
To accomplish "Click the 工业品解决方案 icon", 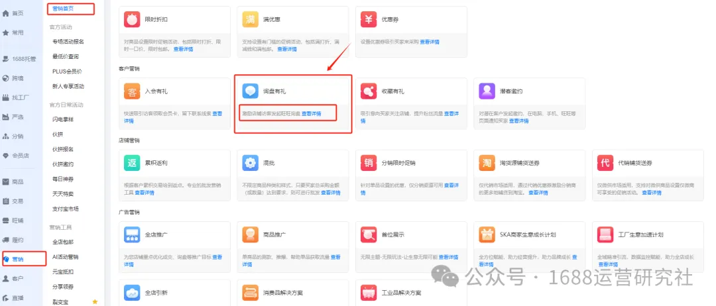I will pos(369,292).
